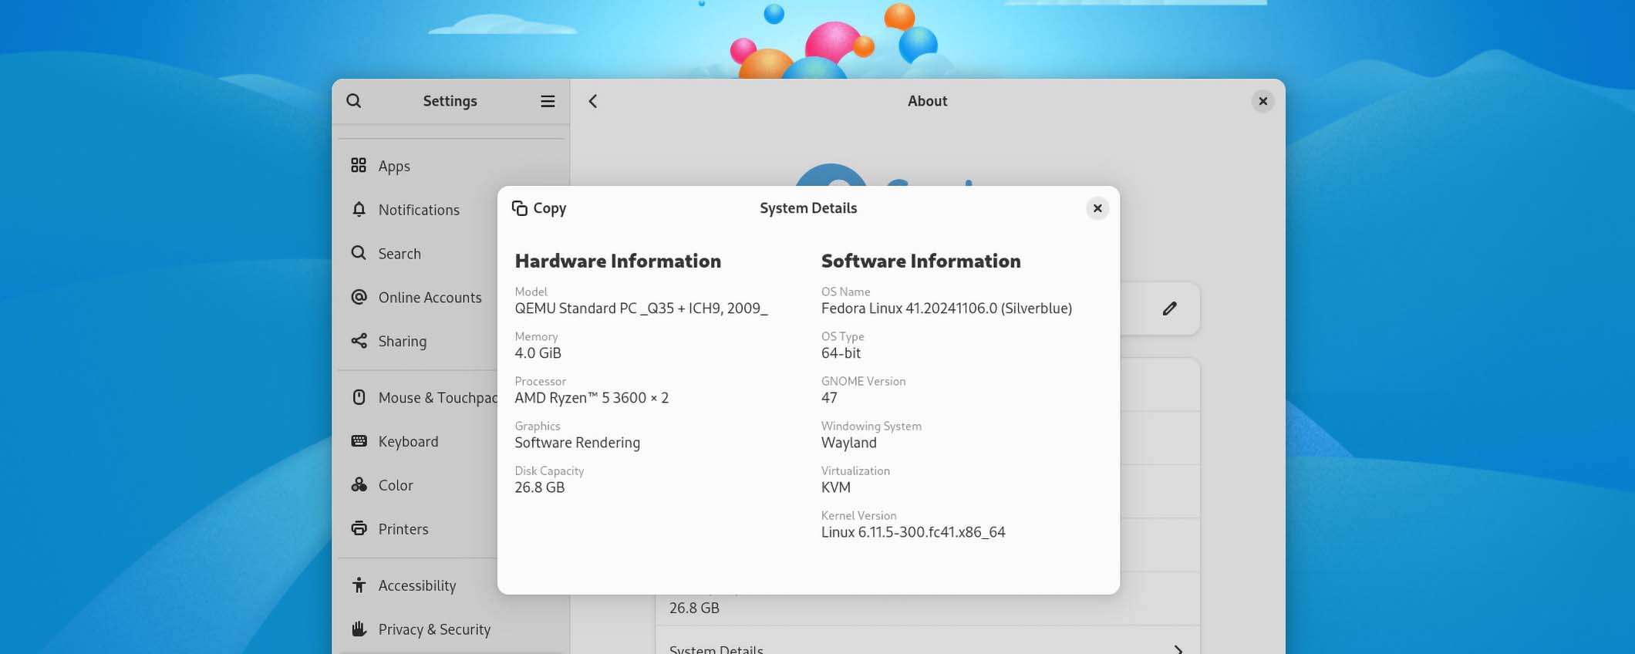1635x654 pixels.
Task: Open Accessibility settings
Action: coord(418,585)
